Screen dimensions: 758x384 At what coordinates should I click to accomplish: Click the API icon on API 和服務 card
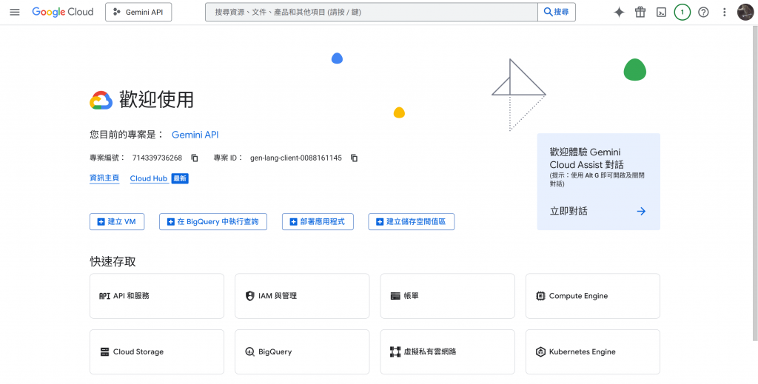tap(104, 296)
